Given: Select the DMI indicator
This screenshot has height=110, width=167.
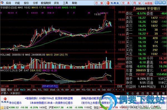Looking at the screenshot, I should click(x=29, y=90).
